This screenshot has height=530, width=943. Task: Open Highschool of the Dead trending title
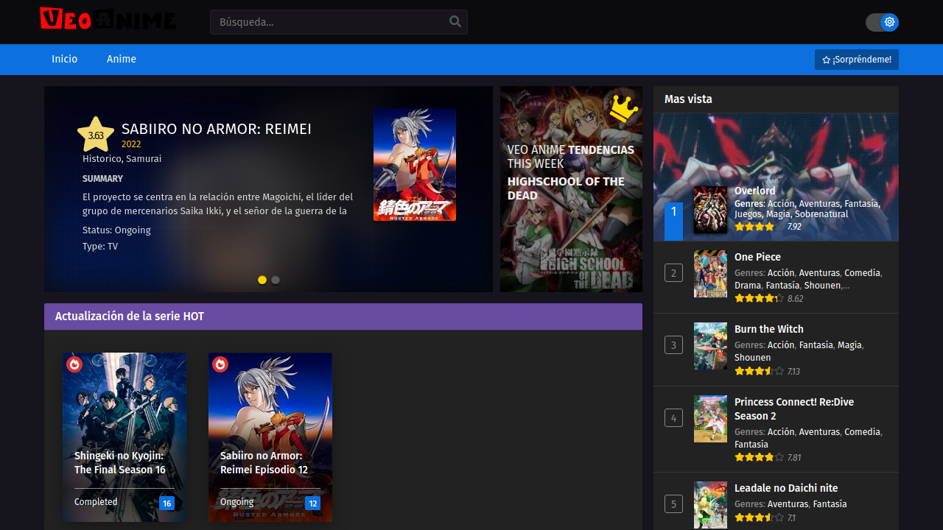coord(566,188)
